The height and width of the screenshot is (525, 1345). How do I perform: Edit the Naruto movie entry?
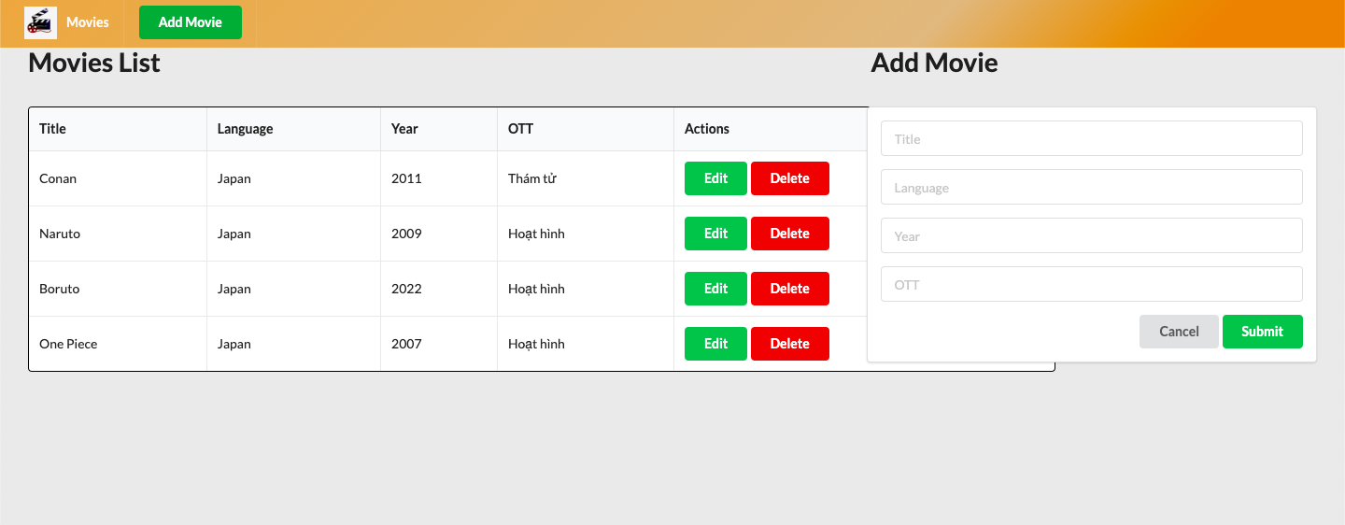pos(715,234)
